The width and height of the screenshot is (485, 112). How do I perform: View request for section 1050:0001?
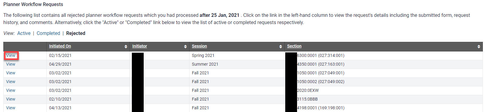11,73
